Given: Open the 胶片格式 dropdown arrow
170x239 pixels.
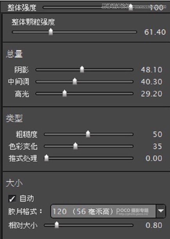Looking at the screenshot, I should (161, 211).
